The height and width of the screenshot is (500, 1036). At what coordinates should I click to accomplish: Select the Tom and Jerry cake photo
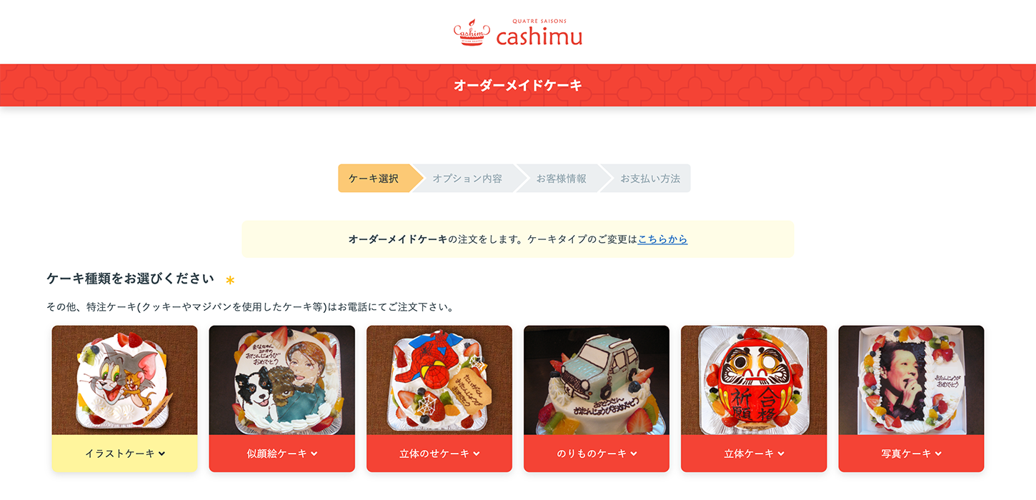pos(124,380)
